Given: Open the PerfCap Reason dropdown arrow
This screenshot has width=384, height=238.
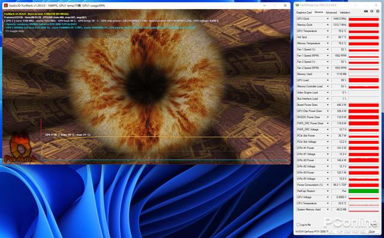Looking at the screenshot, I should [328, 191].
